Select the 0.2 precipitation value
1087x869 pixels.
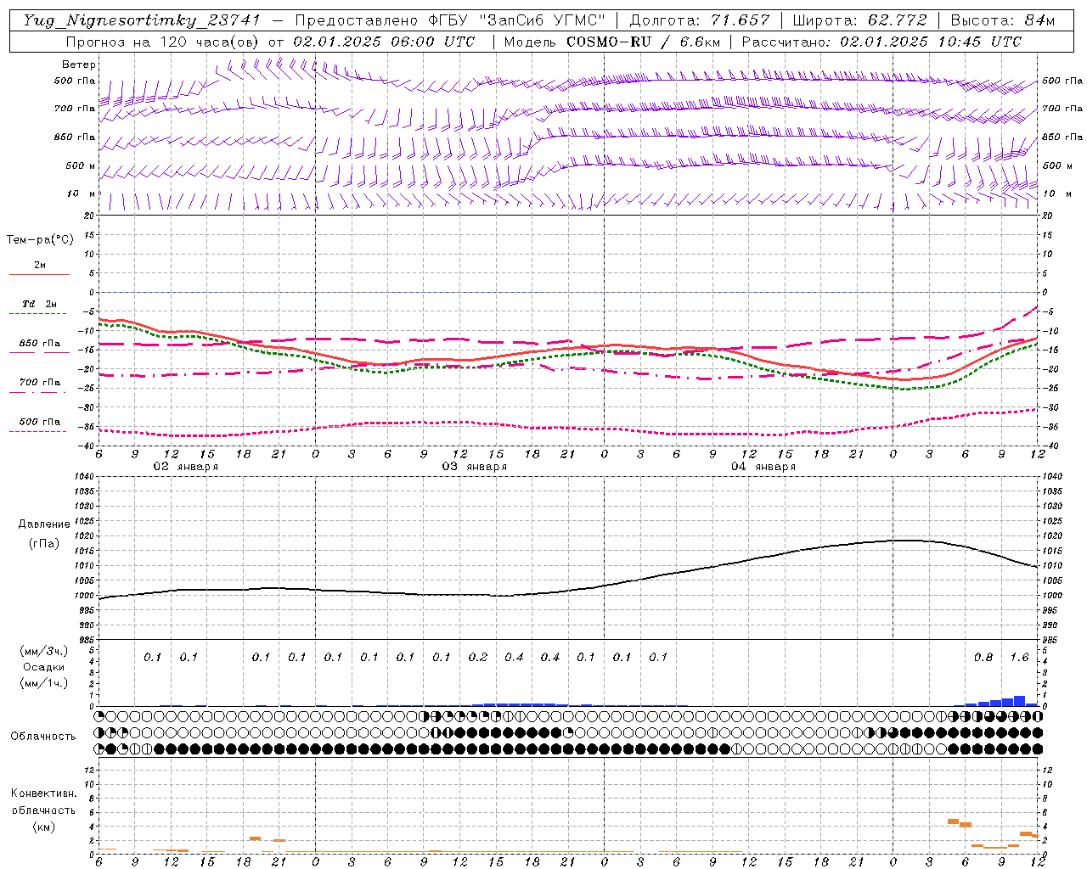478,657
